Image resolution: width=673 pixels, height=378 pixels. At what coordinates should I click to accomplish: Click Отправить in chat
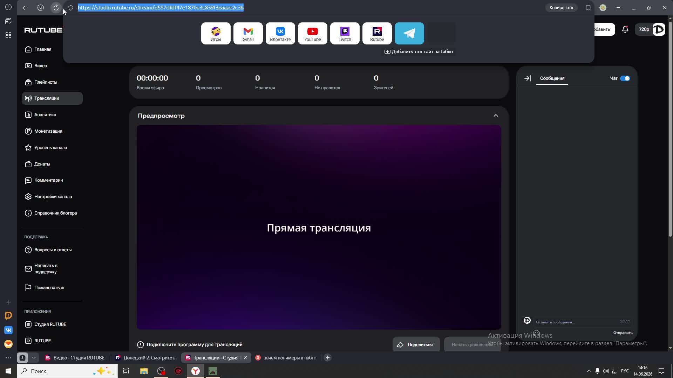coord(623,333)
